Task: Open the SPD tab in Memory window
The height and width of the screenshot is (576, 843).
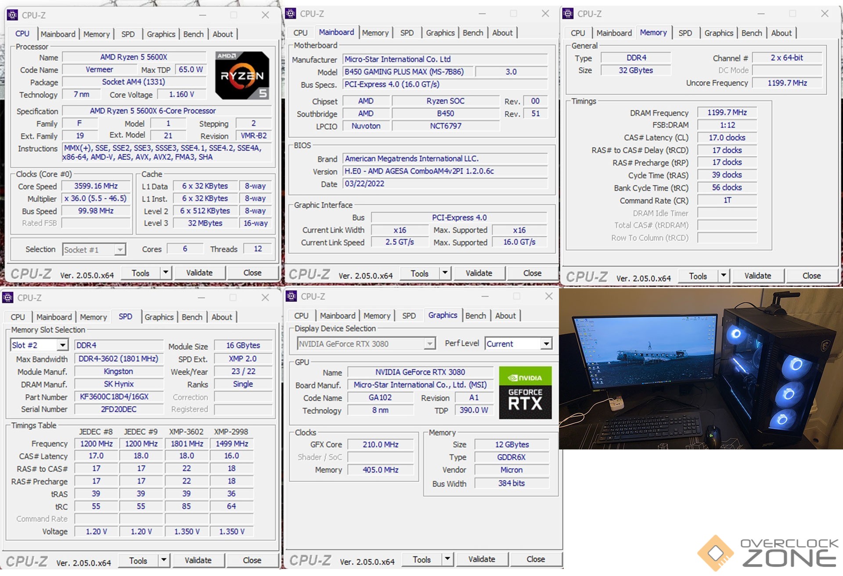Action: coord(685,33)
